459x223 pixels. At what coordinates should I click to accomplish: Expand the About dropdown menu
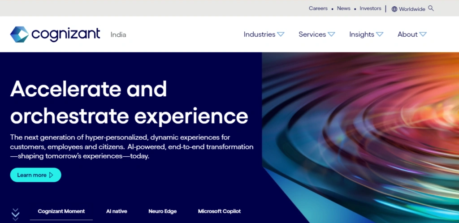tap(412, 34)
